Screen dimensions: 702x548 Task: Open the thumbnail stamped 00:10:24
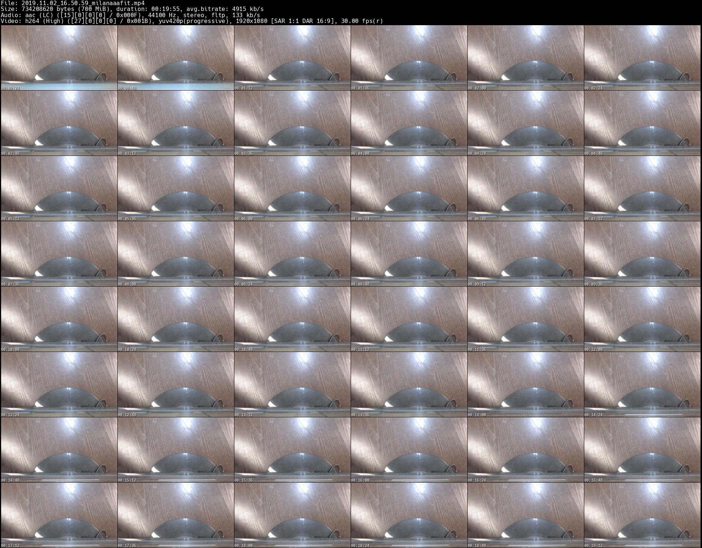click(x=175, y=319)
